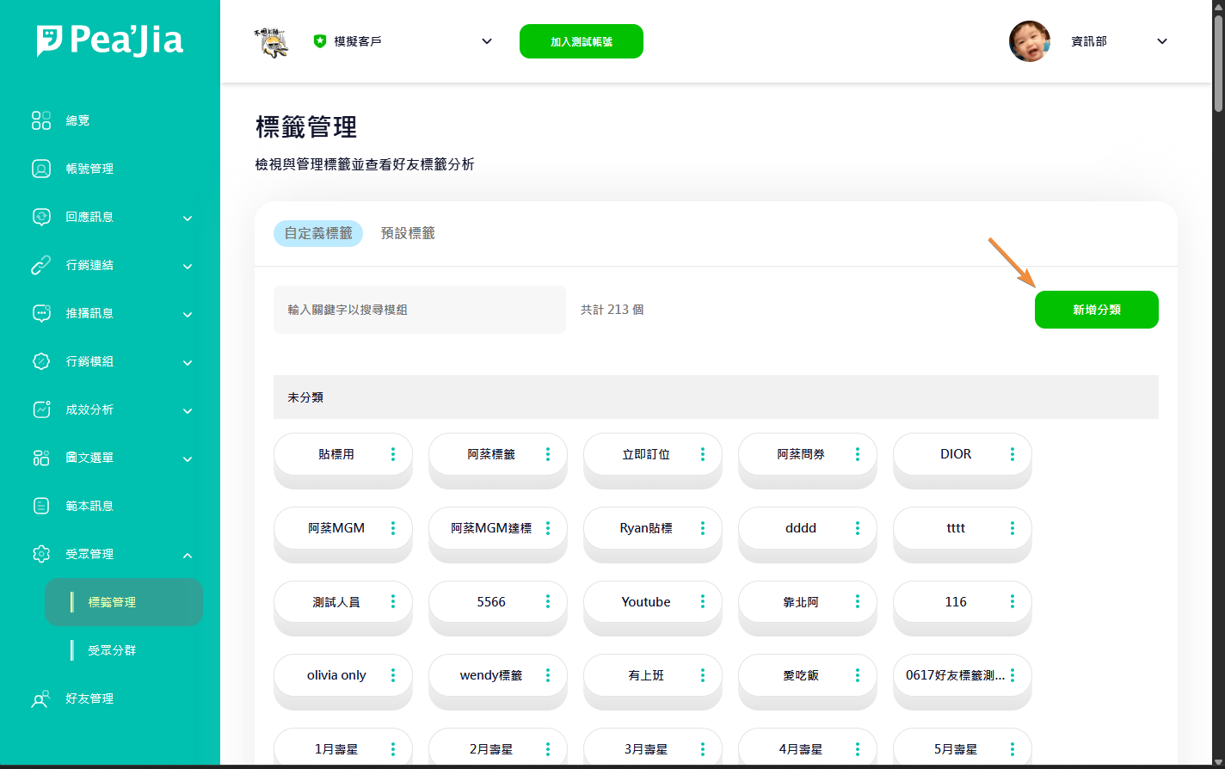Click the 範本訊息 template icon
The image size is (1225, 769).
[41, 506]
